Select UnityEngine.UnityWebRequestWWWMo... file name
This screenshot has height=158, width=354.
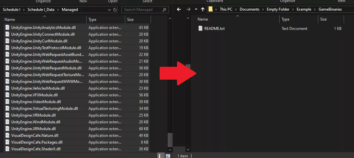pos(47,81)
